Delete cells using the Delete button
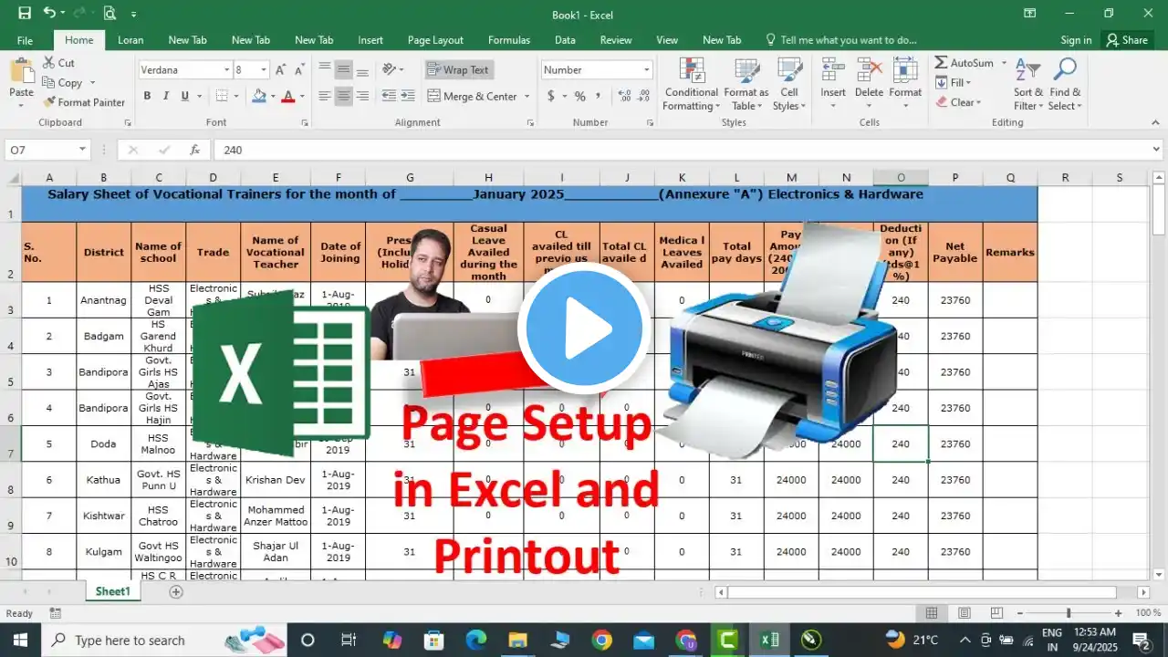 point(869,84)
